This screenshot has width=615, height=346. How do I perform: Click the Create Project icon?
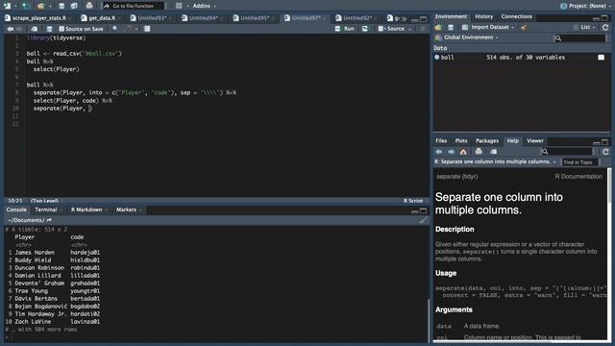(26, 6)
